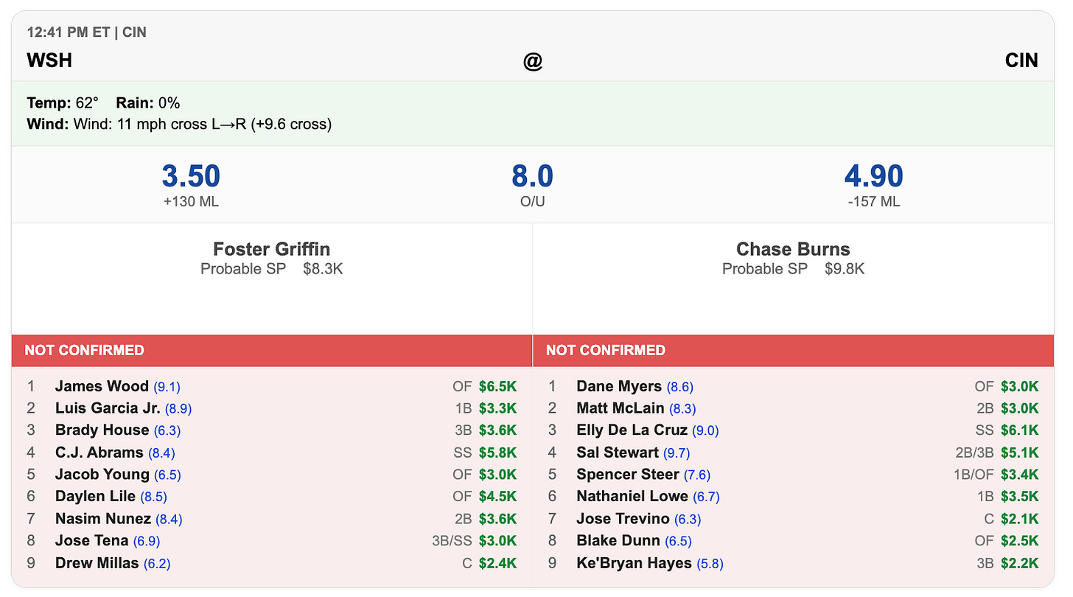Click Cincinnati's 4.90 implied total
Viewport: 1073px width, 597px height.
pos(873,177)
